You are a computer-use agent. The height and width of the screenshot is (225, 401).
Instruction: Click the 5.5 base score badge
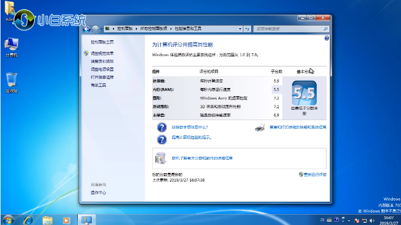[x=304, y=92]
